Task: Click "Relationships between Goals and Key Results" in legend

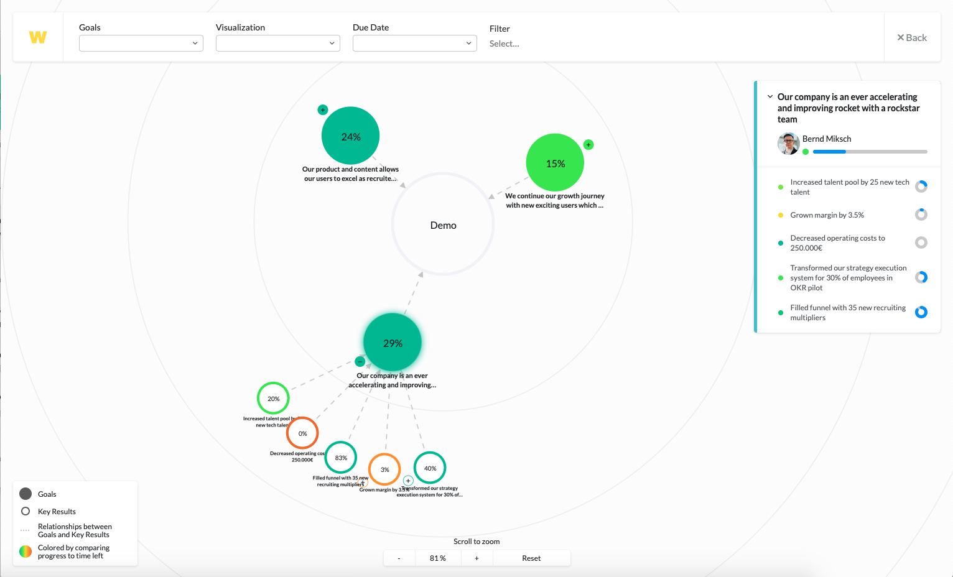Action: click(75, 530)
